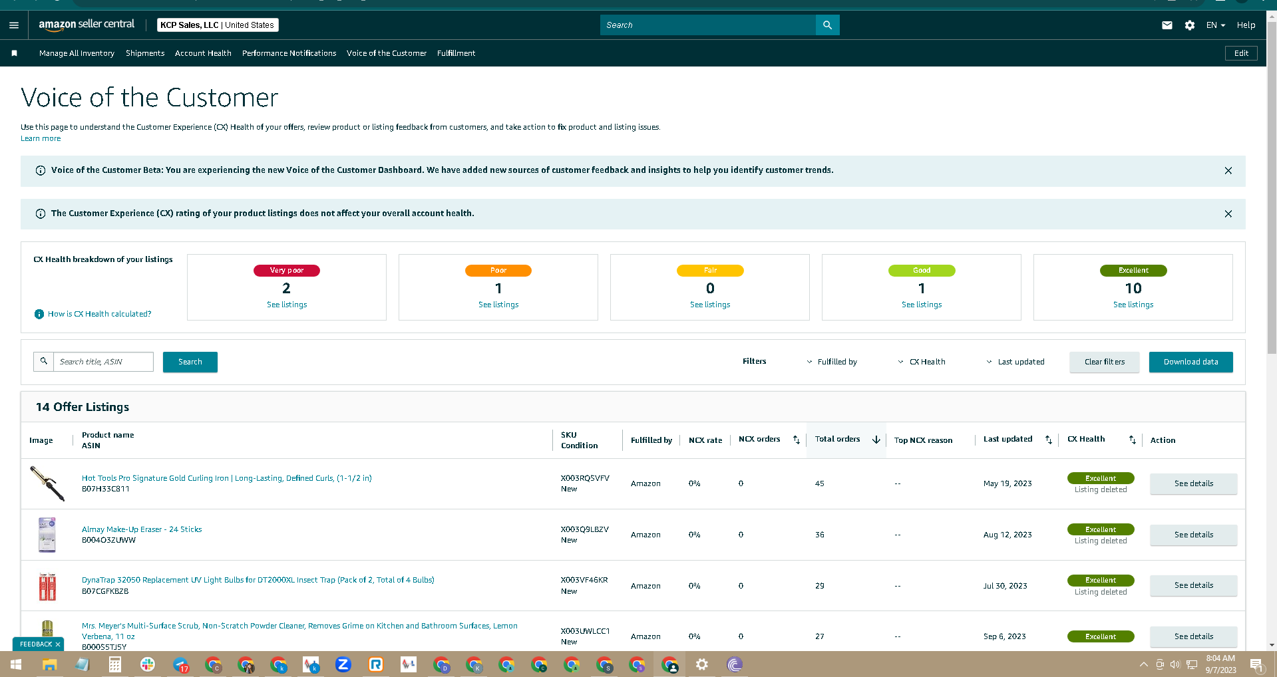Open Voice of the Customer nav item
Image resolution: width=1277 pixels, height=677 pixels.
point(387,53)
